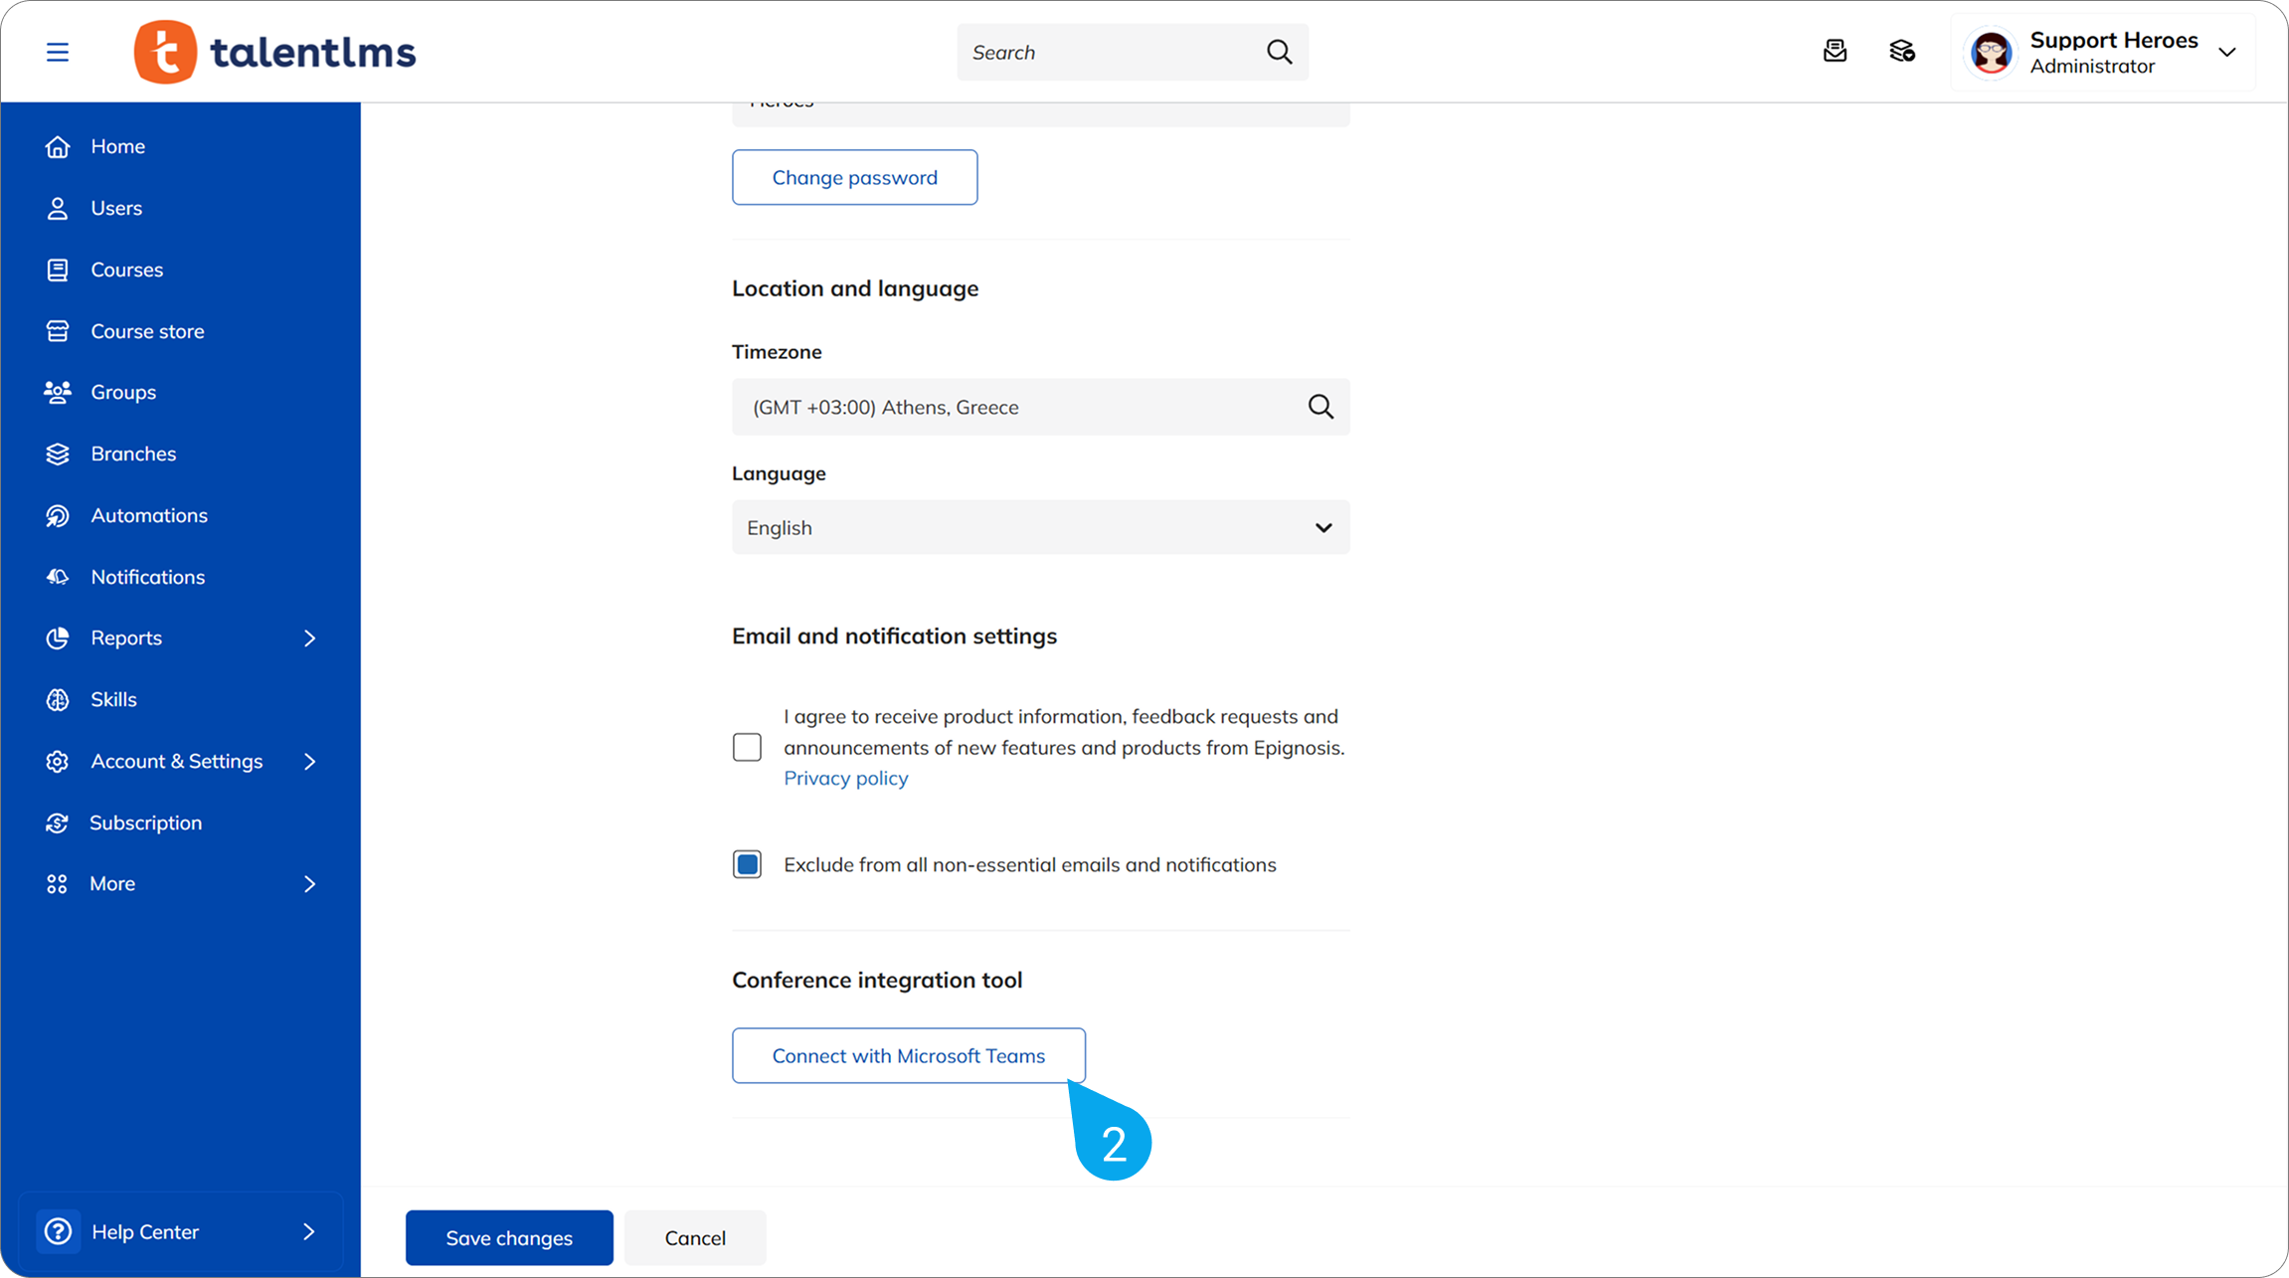Click the talentlms logo
This screenshot has width=2289, height=1278.
[275, 52]
